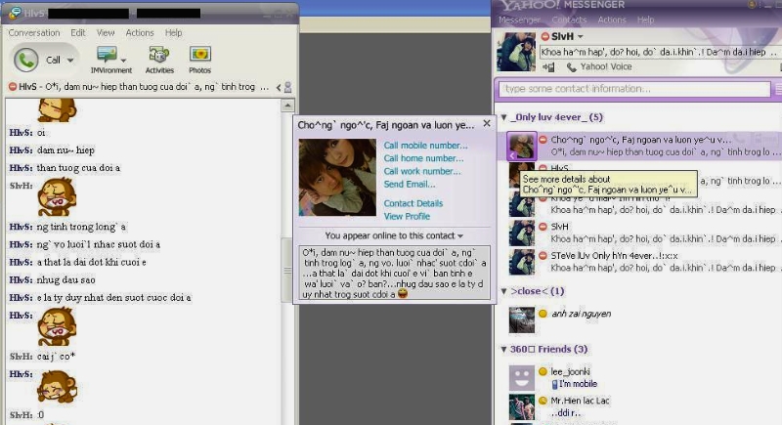Click status text in popup message box

(x=394, y=273)
